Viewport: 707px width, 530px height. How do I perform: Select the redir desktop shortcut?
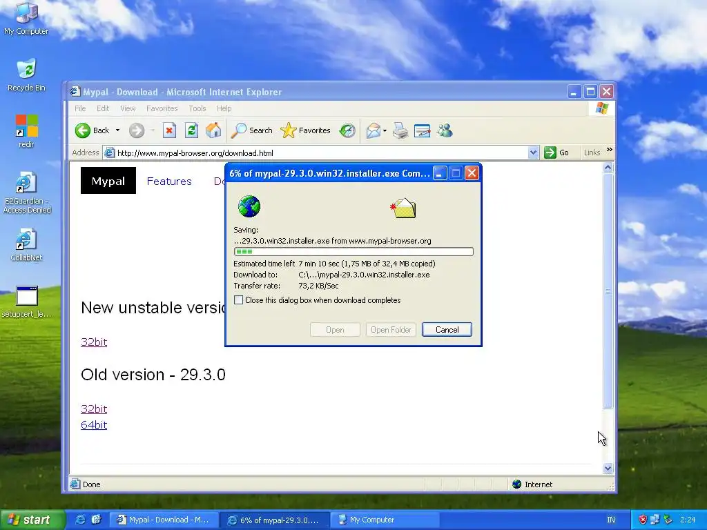point(26,131)
